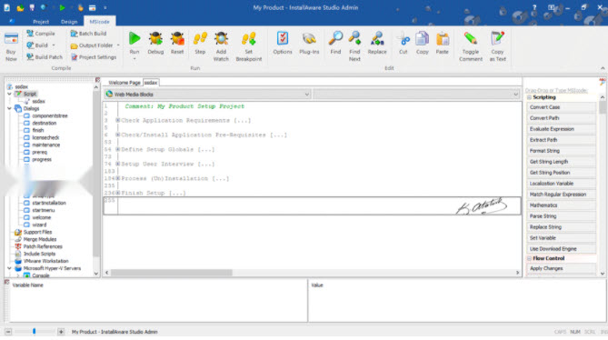
Task: Click Output Folder button
Action: pos(92,45)
